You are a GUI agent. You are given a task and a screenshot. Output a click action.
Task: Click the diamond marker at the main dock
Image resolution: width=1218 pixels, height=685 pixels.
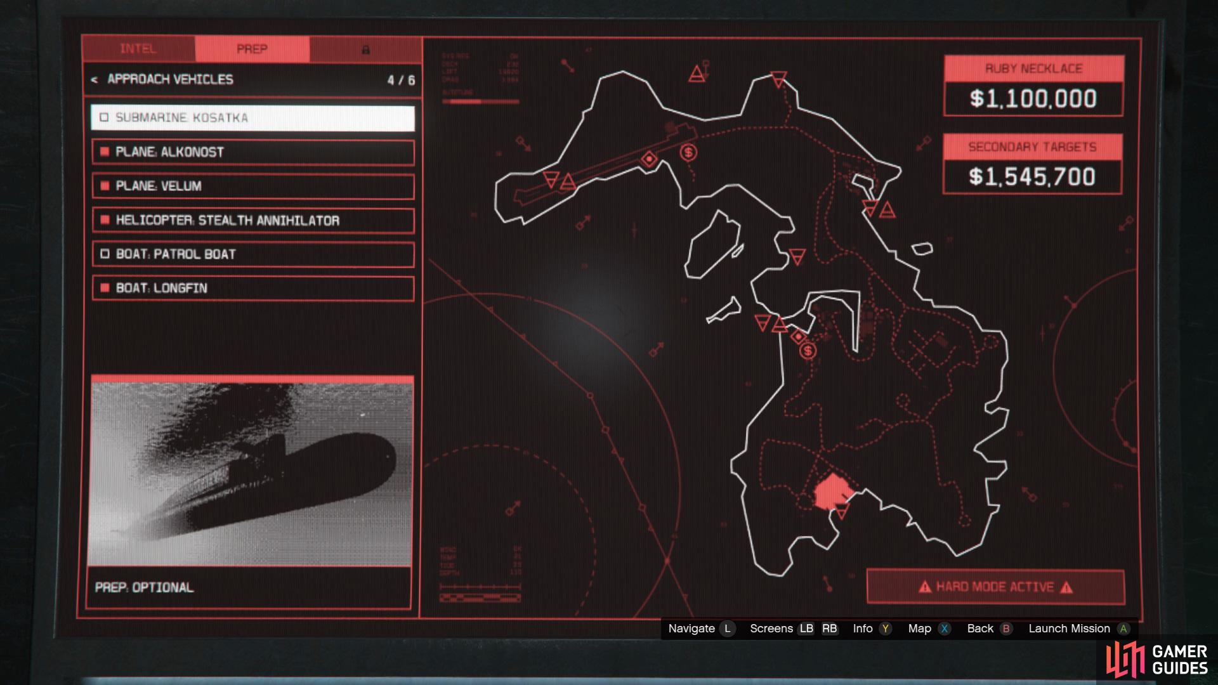click(799, 337)
